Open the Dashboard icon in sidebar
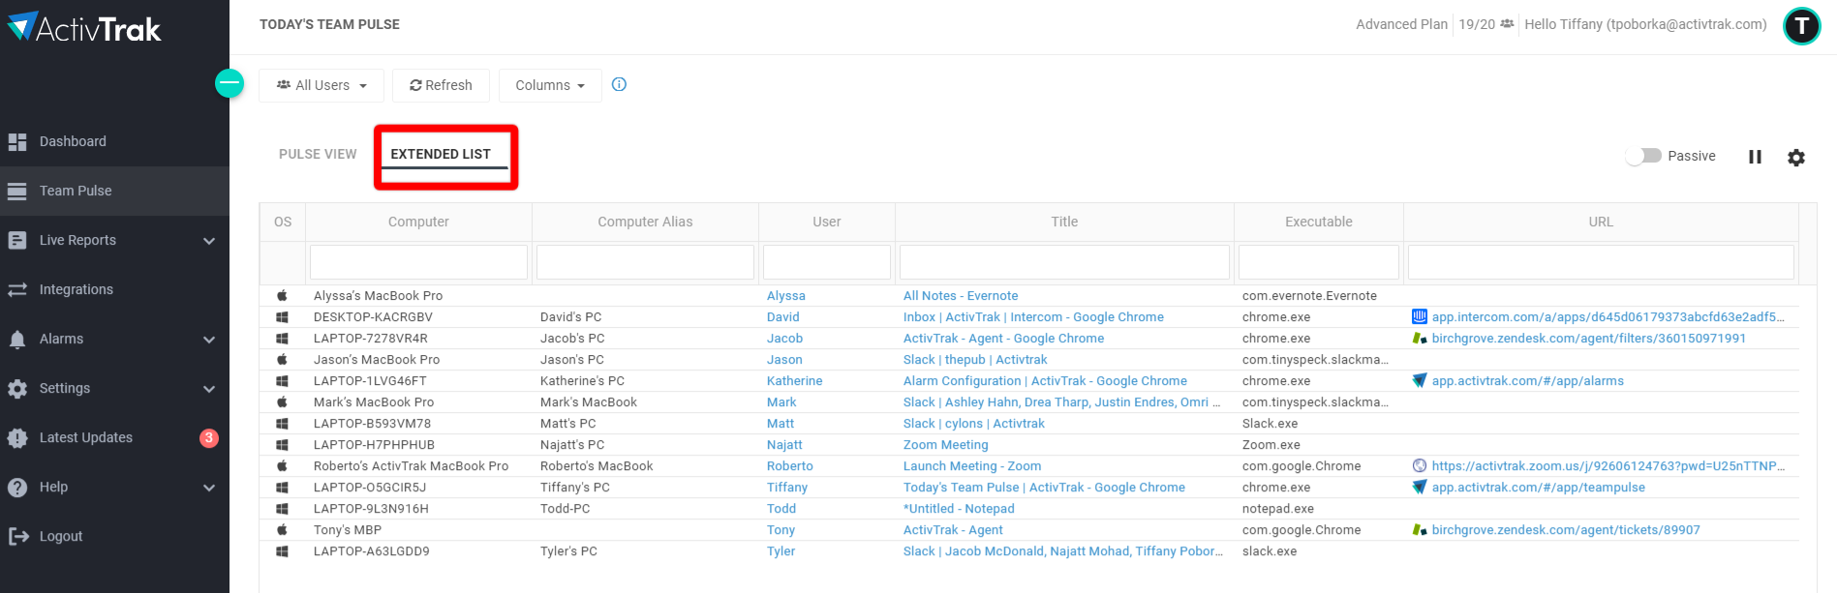The image size is (1837, 593). coord(17,142)
